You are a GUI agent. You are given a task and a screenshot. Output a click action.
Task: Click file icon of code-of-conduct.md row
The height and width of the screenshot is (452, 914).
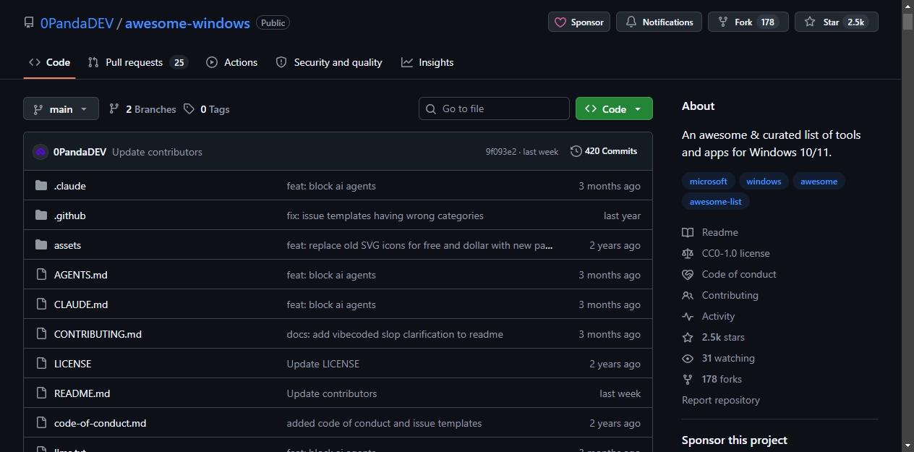[41, 423]
